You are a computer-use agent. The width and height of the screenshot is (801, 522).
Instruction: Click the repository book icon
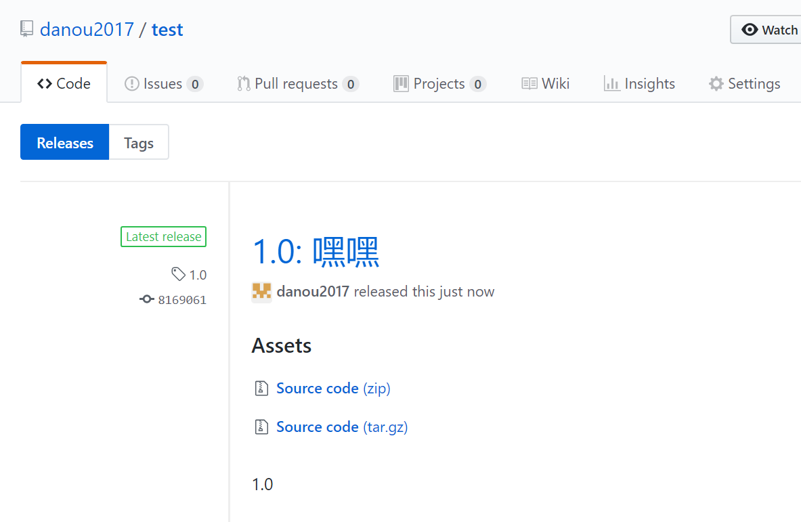pos(27,29)
